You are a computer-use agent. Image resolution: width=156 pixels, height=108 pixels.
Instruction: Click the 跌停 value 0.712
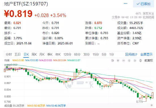click(98, 28)
